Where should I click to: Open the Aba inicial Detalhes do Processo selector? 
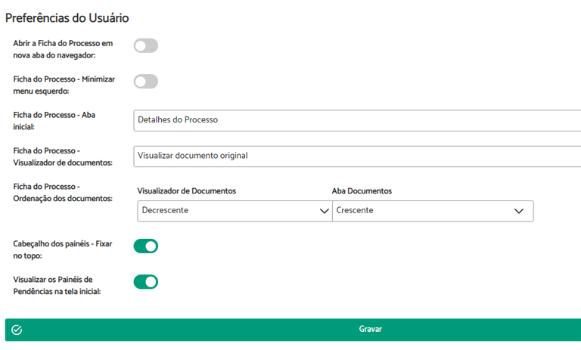pos(357,120)
